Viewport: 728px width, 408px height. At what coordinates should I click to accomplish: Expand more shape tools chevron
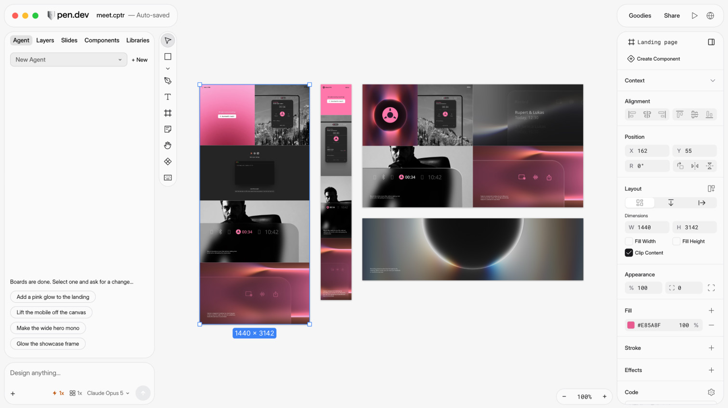pos(168,69)
